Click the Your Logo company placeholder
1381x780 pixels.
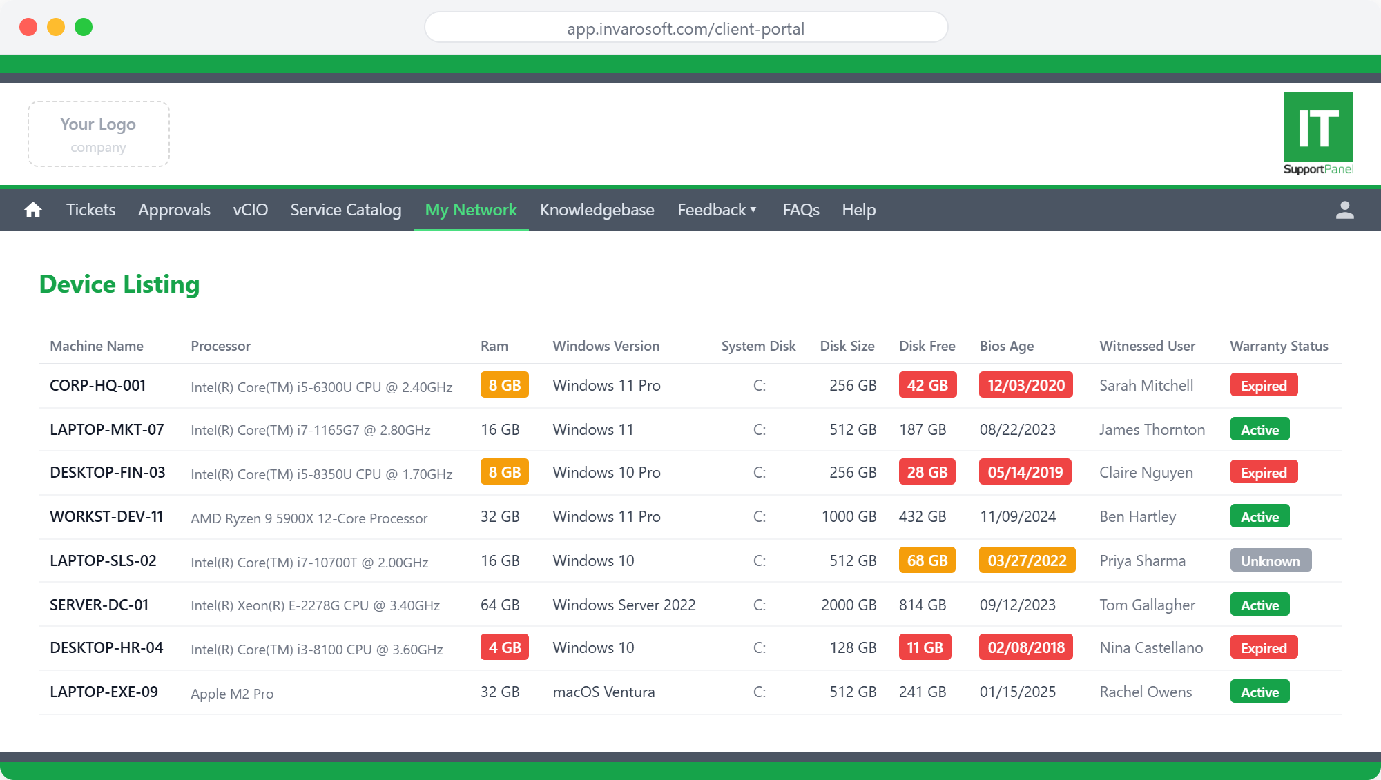tap(99, 134)
